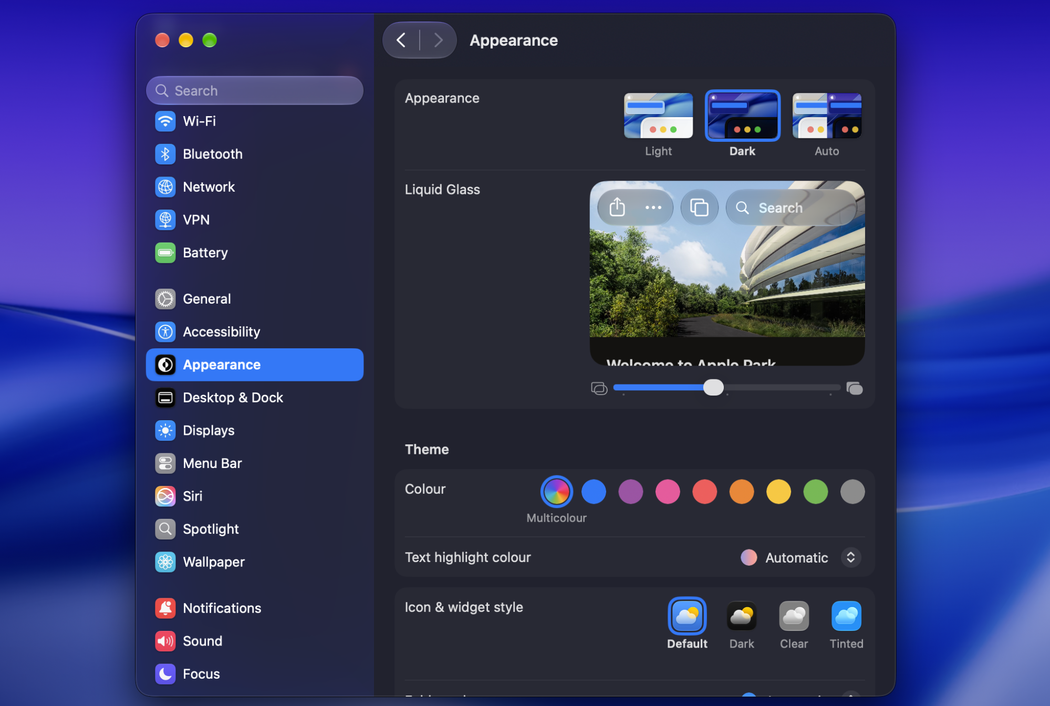Screen dimensions: 1050x706
Task: Click the Accessibility sidebar icon
Action: pyautogui.click(x=165, y=332)
